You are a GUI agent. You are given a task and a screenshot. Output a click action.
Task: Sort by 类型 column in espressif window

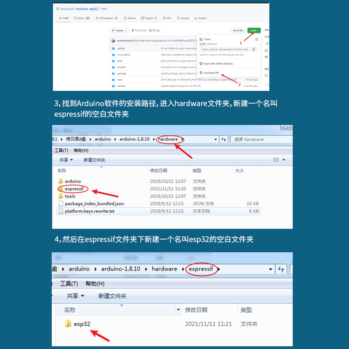click(x=246, y=310)
